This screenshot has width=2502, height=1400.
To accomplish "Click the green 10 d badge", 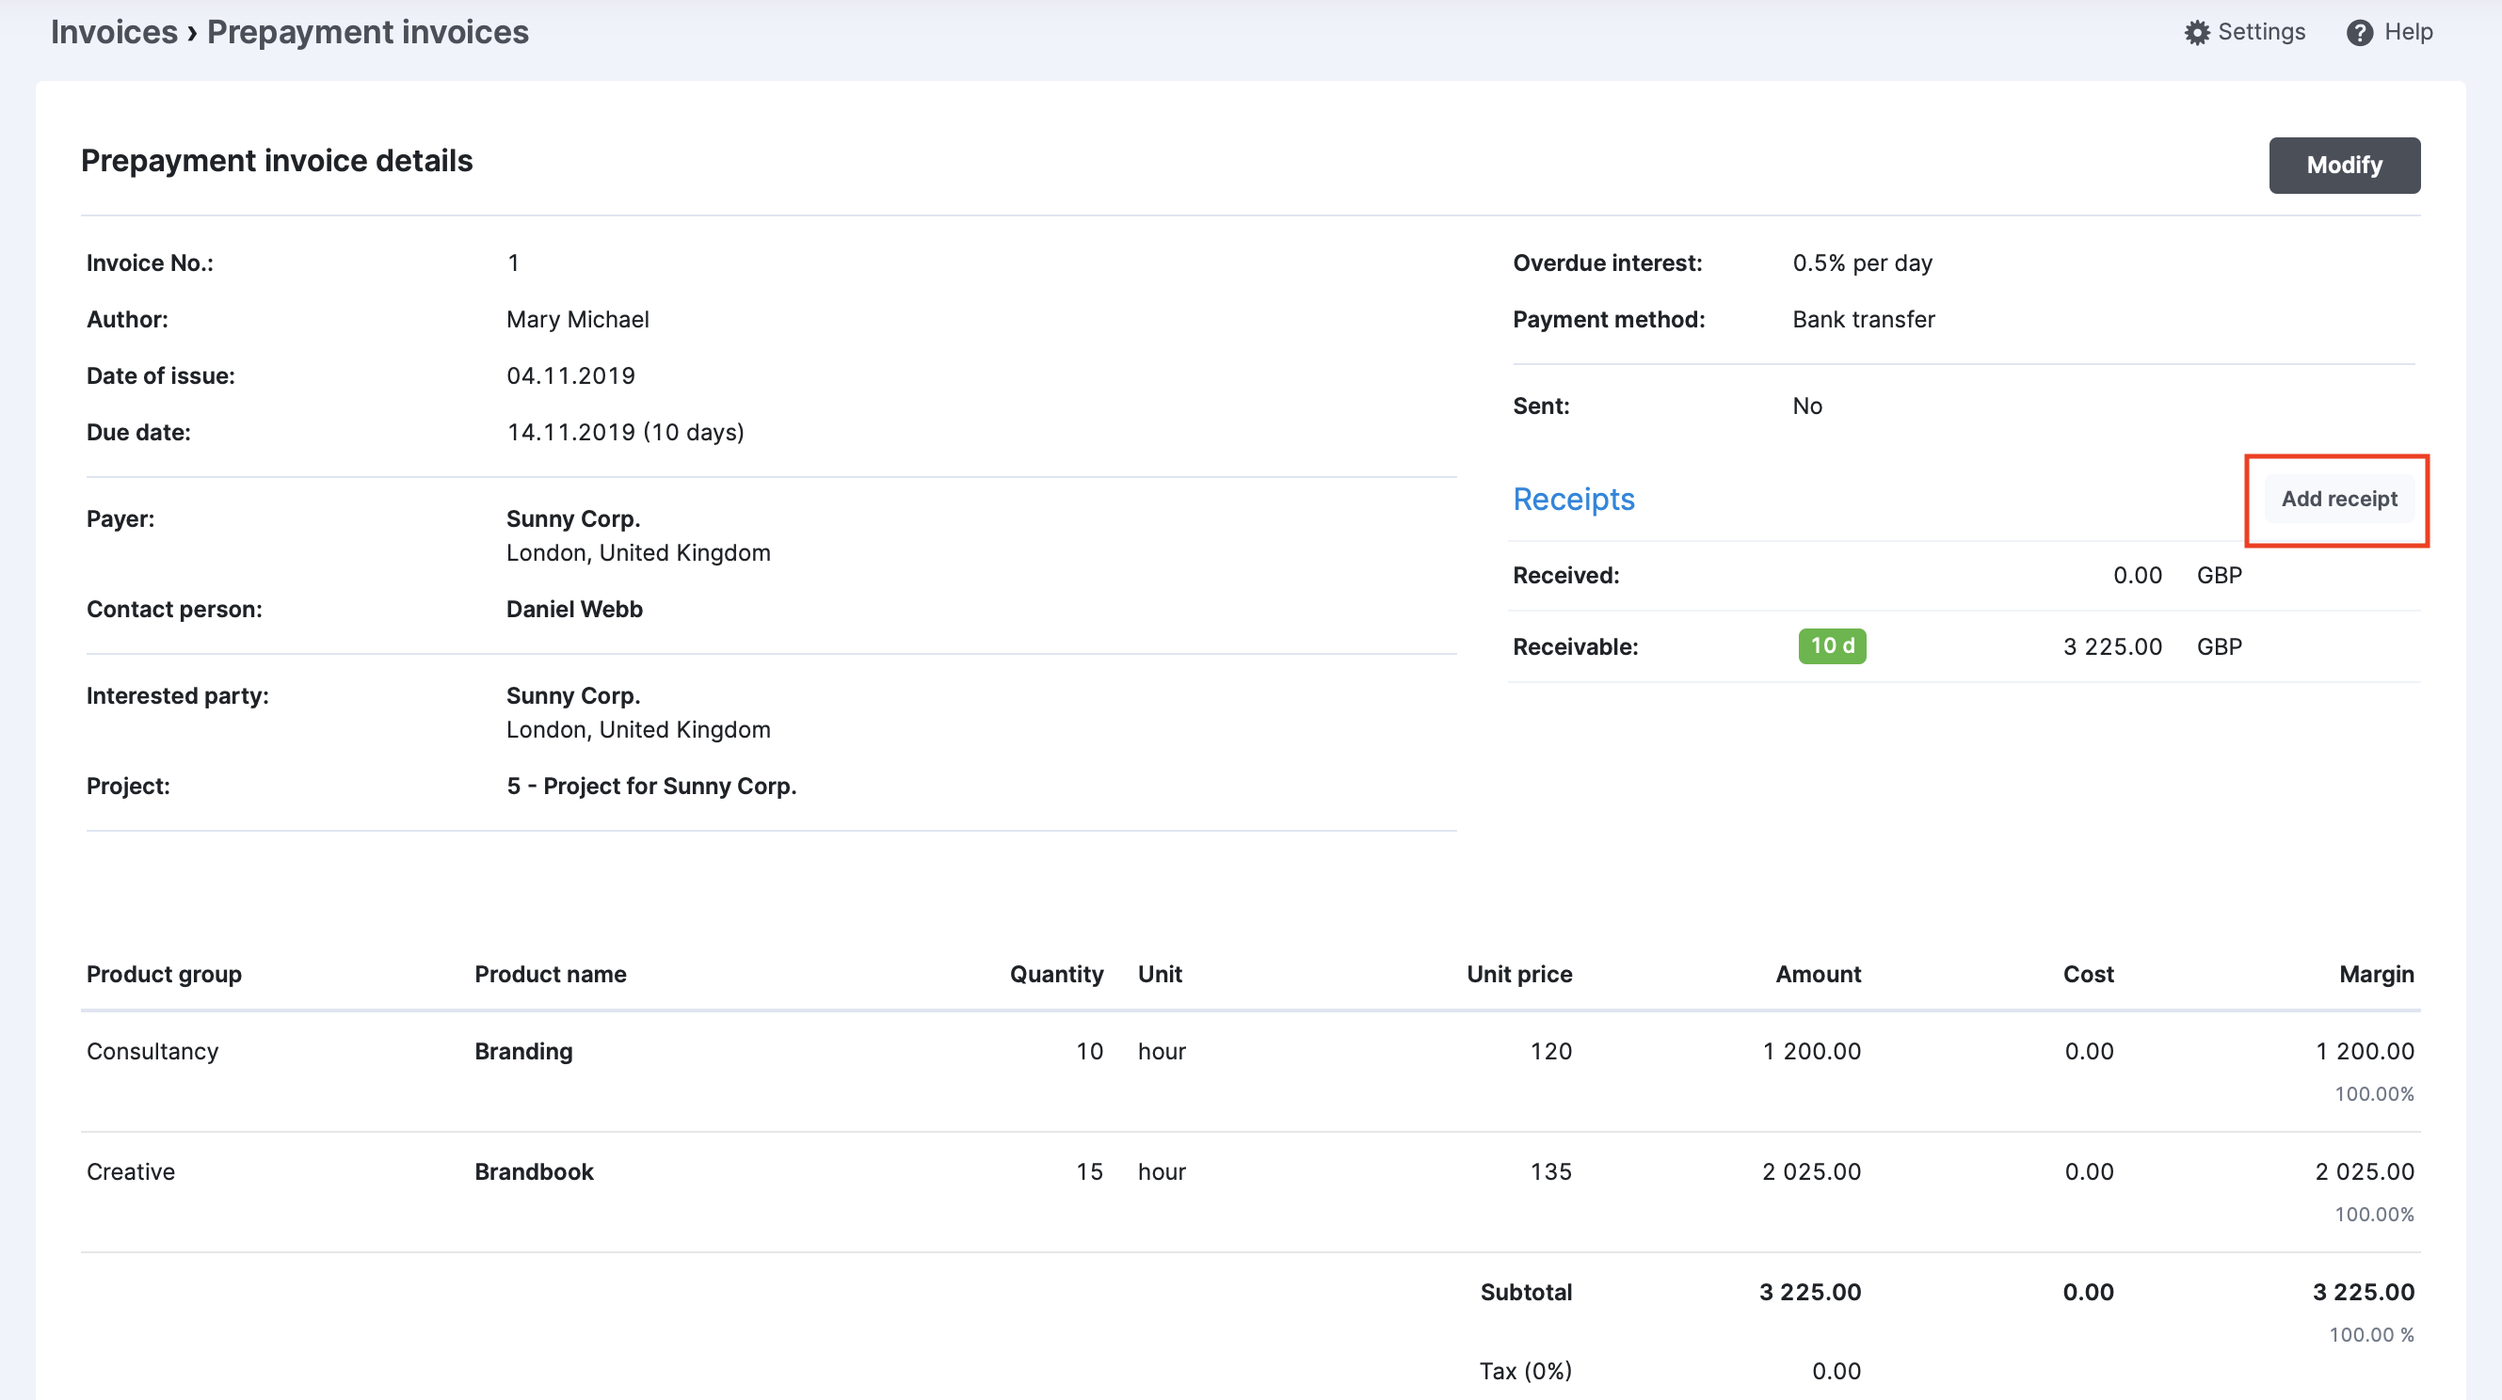I will pos(1832,645).
